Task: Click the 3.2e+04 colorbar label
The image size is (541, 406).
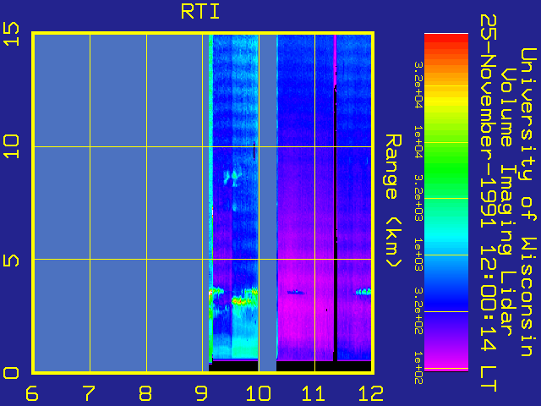Action: click(418, 85)
